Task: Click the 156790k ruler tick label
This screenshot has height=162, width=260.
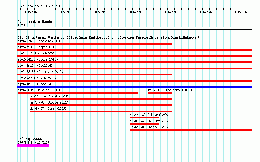Action: coord(241,12)
